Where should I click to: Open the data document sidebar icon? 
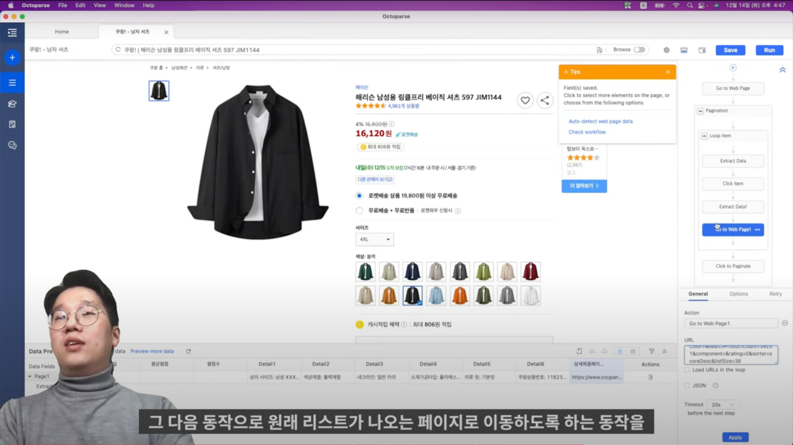click(x=12, y=124)
